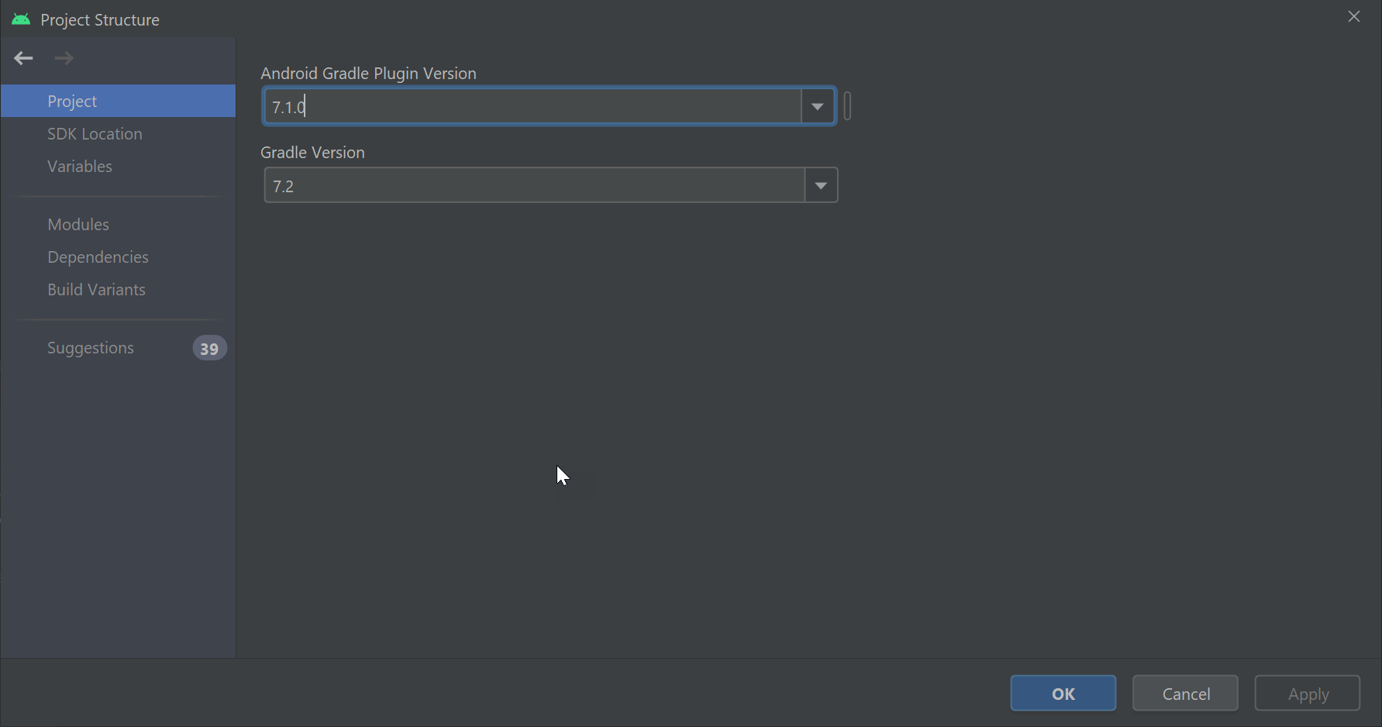Switch to Build Variants section

pos(118,289)
